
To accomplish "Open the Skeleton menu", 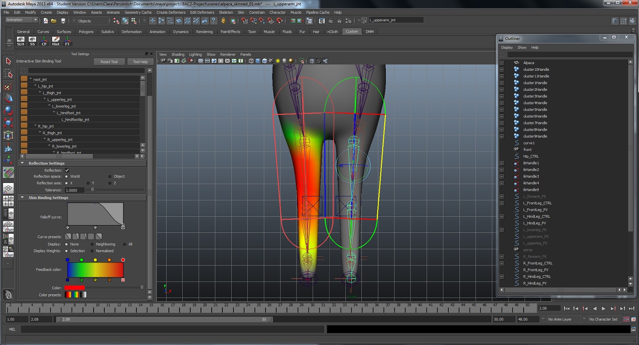I will (x=226, y=12).
